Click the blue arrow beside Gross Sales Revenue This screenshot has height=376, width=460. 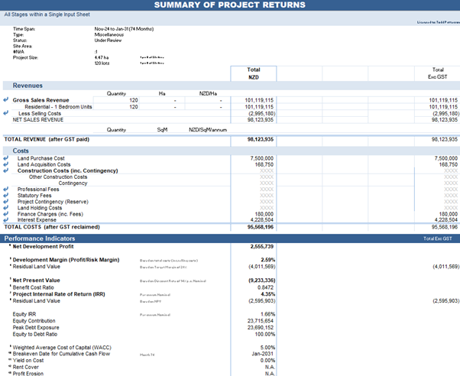click(x=6, y=100)
